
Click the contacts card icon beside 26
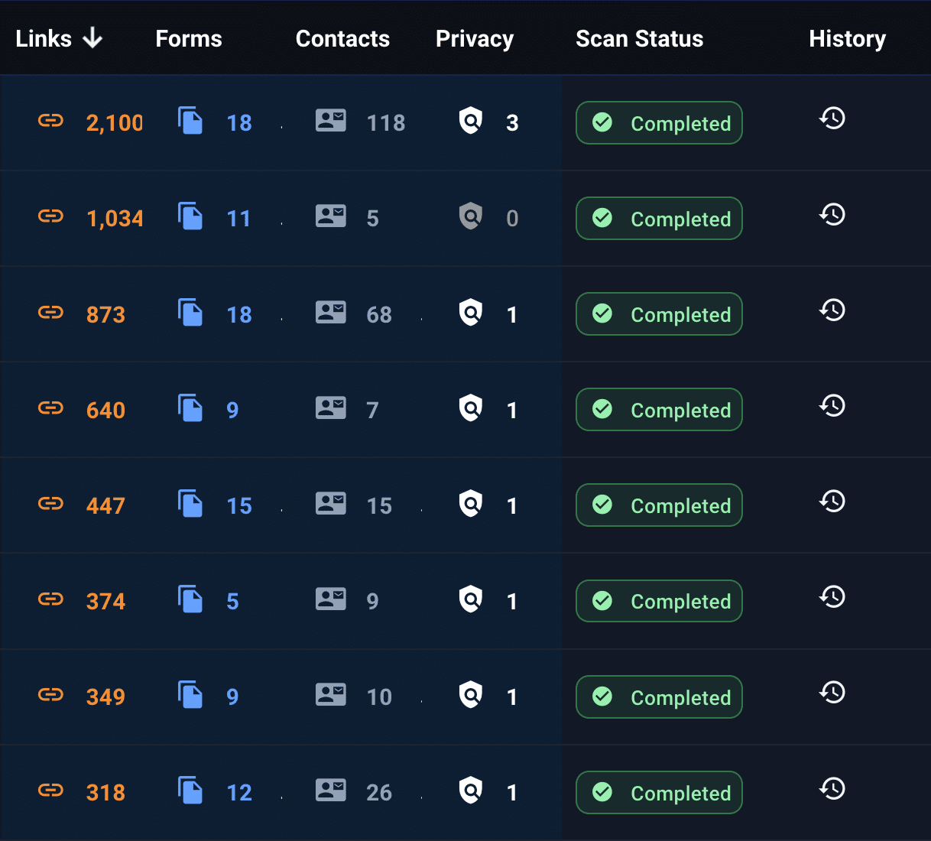(x=331, y=790)
